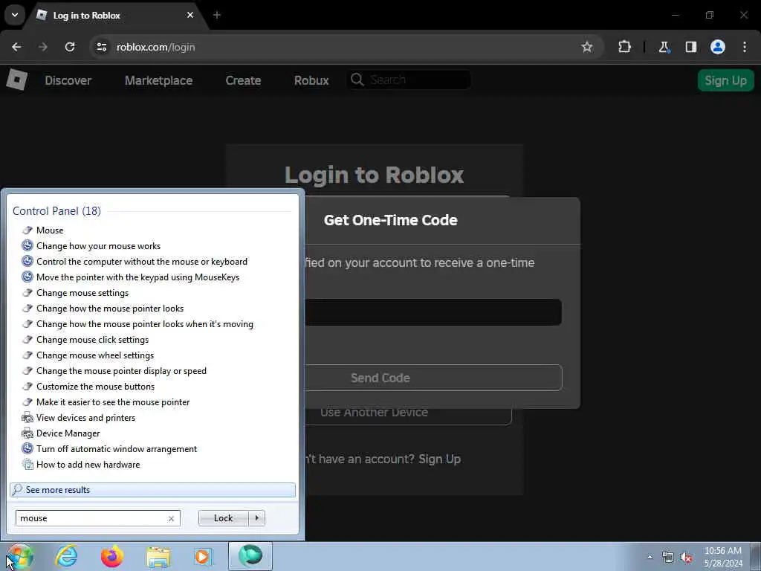
Task: Click the Sign Up link below login
Action: coord(440,459)
